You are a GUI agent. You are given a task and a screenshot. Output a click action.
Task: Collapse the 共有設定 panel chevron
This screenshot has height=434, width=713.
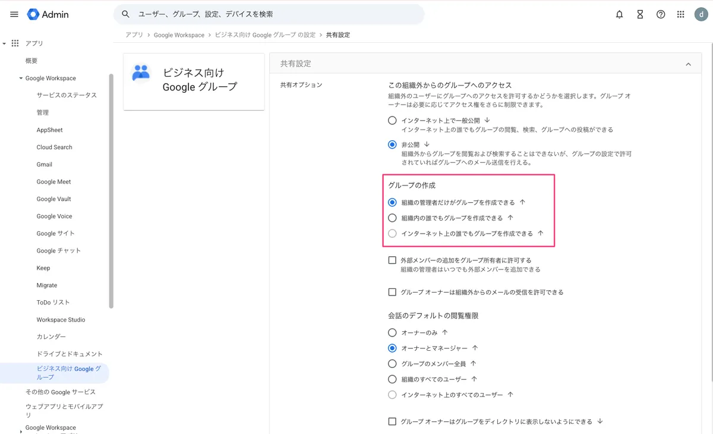(x=688, y=64)
